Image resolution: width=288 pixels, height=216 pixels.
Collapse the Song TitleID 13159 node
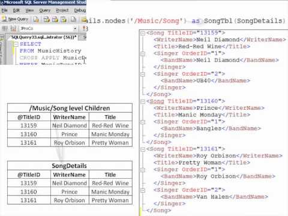pos(143,33)
